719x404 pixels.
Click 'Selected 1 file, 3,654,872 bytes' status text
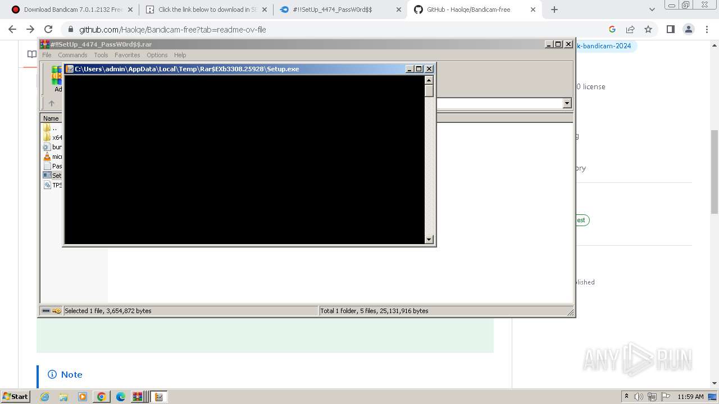(x=108, y=311)
